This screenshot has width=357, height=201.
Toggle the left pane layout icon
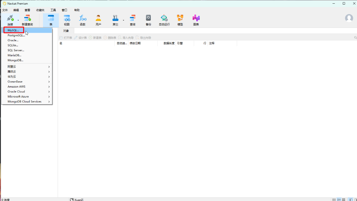(x=351, y=199)
